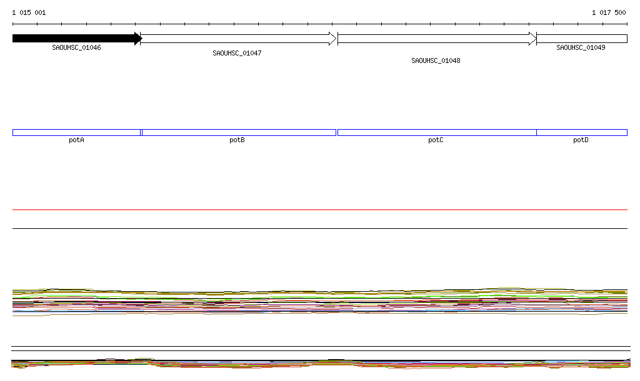This screenshot has height=381, width=640.
Task: Click the potC text label
Action: pos(436,140)
